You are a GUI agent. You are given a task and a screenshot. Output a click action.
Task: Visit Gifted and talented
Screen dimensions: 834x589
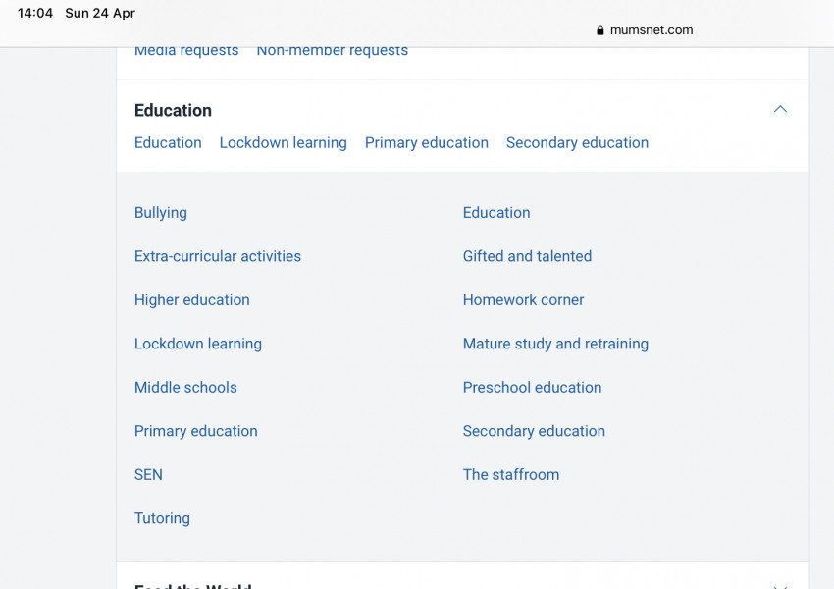[x=527, y=256]
